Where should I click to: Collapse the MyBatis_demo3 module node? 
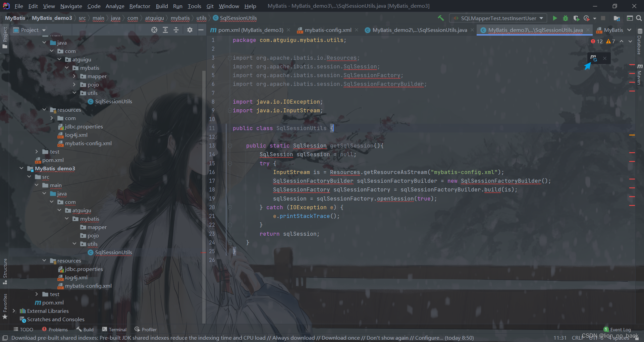pyautogui.click(x=21, y=168)
